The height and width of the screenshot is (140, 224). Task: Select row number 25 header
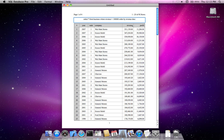pos(77,119)
